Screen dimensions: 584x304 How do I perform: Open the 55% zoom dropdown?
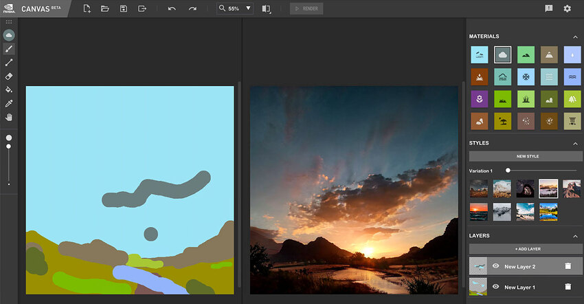pos(235,8)
